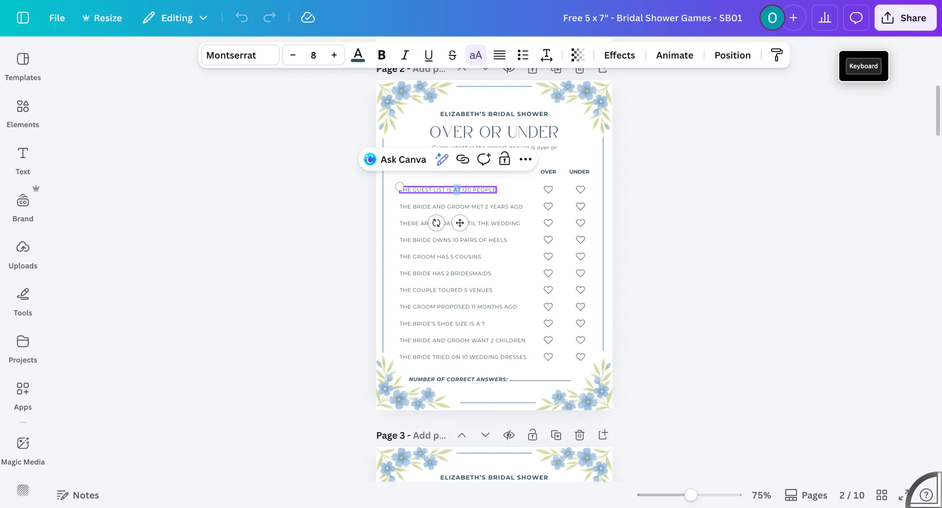Click the Magic Write pencil icon
The height and width of the screenshot is (508, 942).
pos(442,159)
